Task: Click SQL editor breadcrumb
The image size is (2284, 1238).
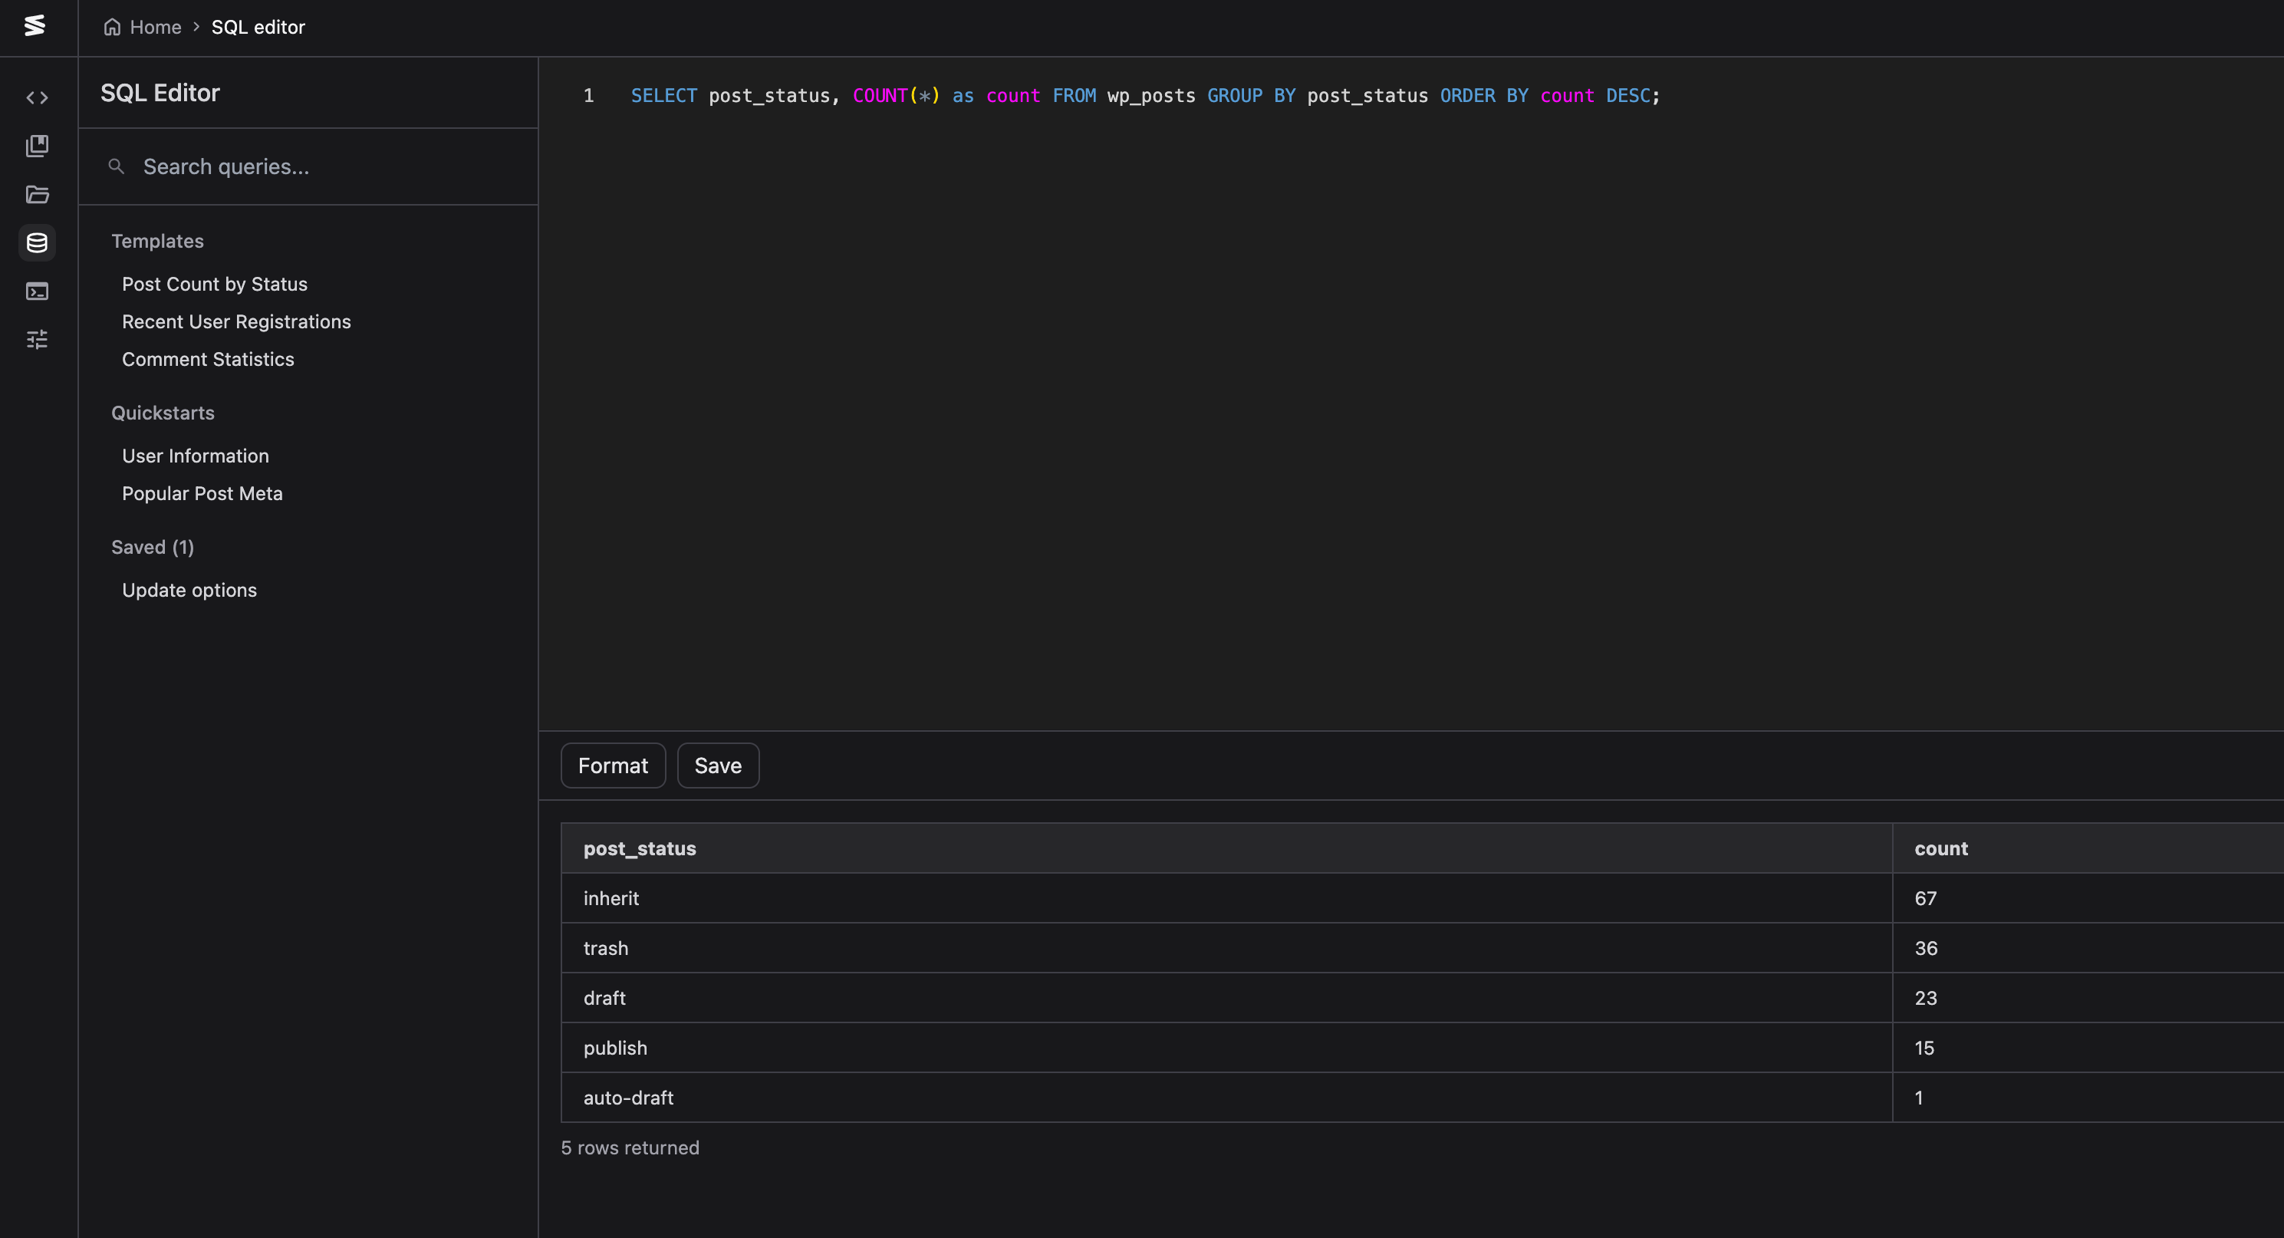Action: (x=258, y=27)
